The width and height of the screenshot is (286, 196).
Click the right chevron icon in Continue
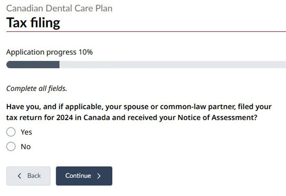click(x=98, y=176)
